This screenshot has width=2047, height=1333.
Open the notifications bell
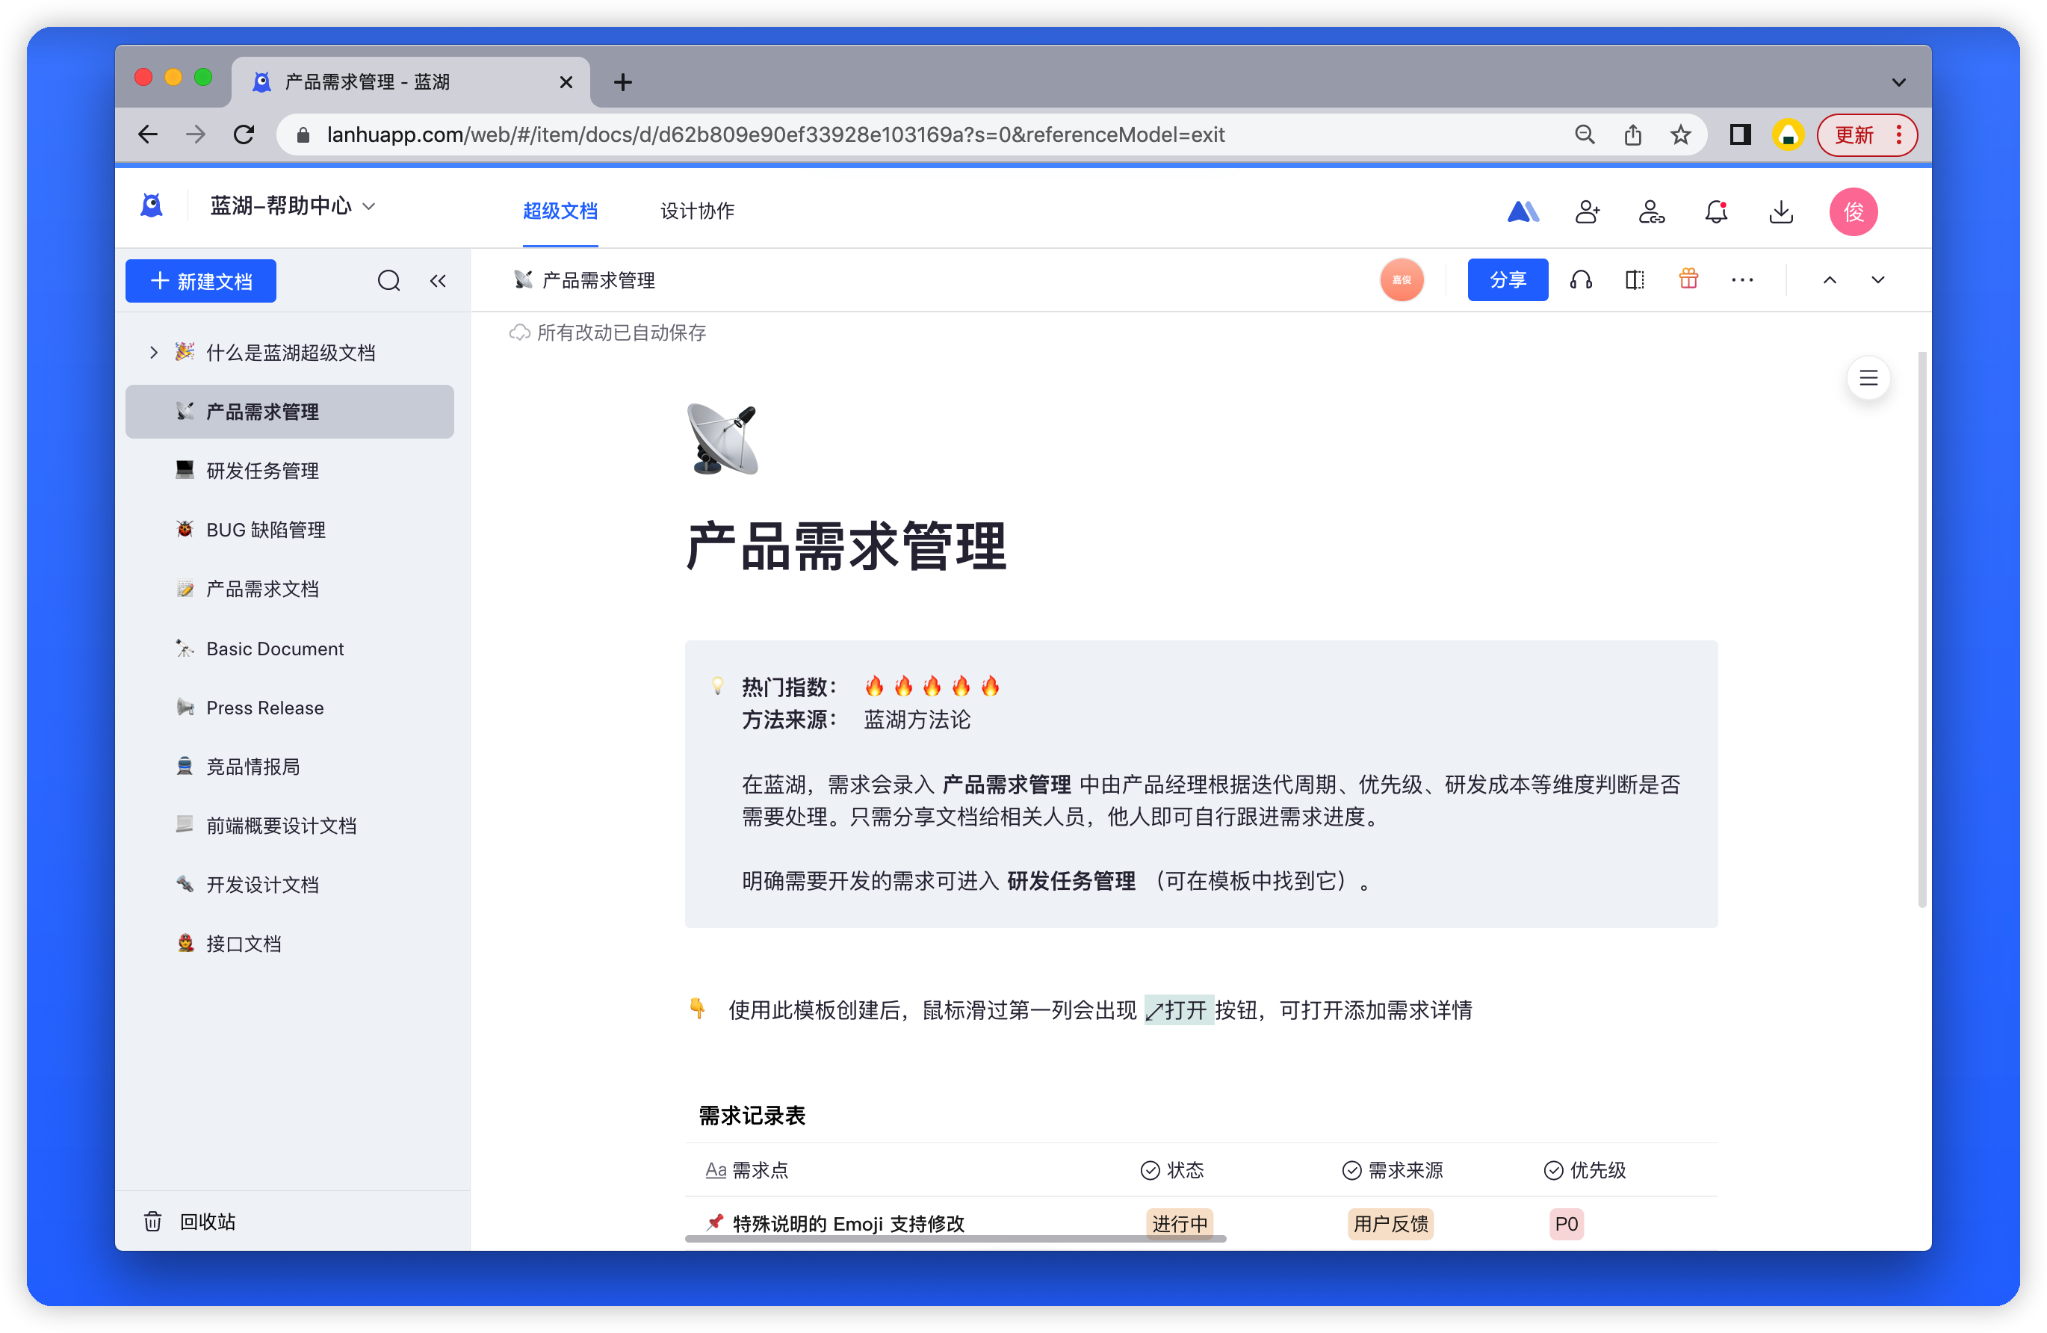[x=1716, y=211]
